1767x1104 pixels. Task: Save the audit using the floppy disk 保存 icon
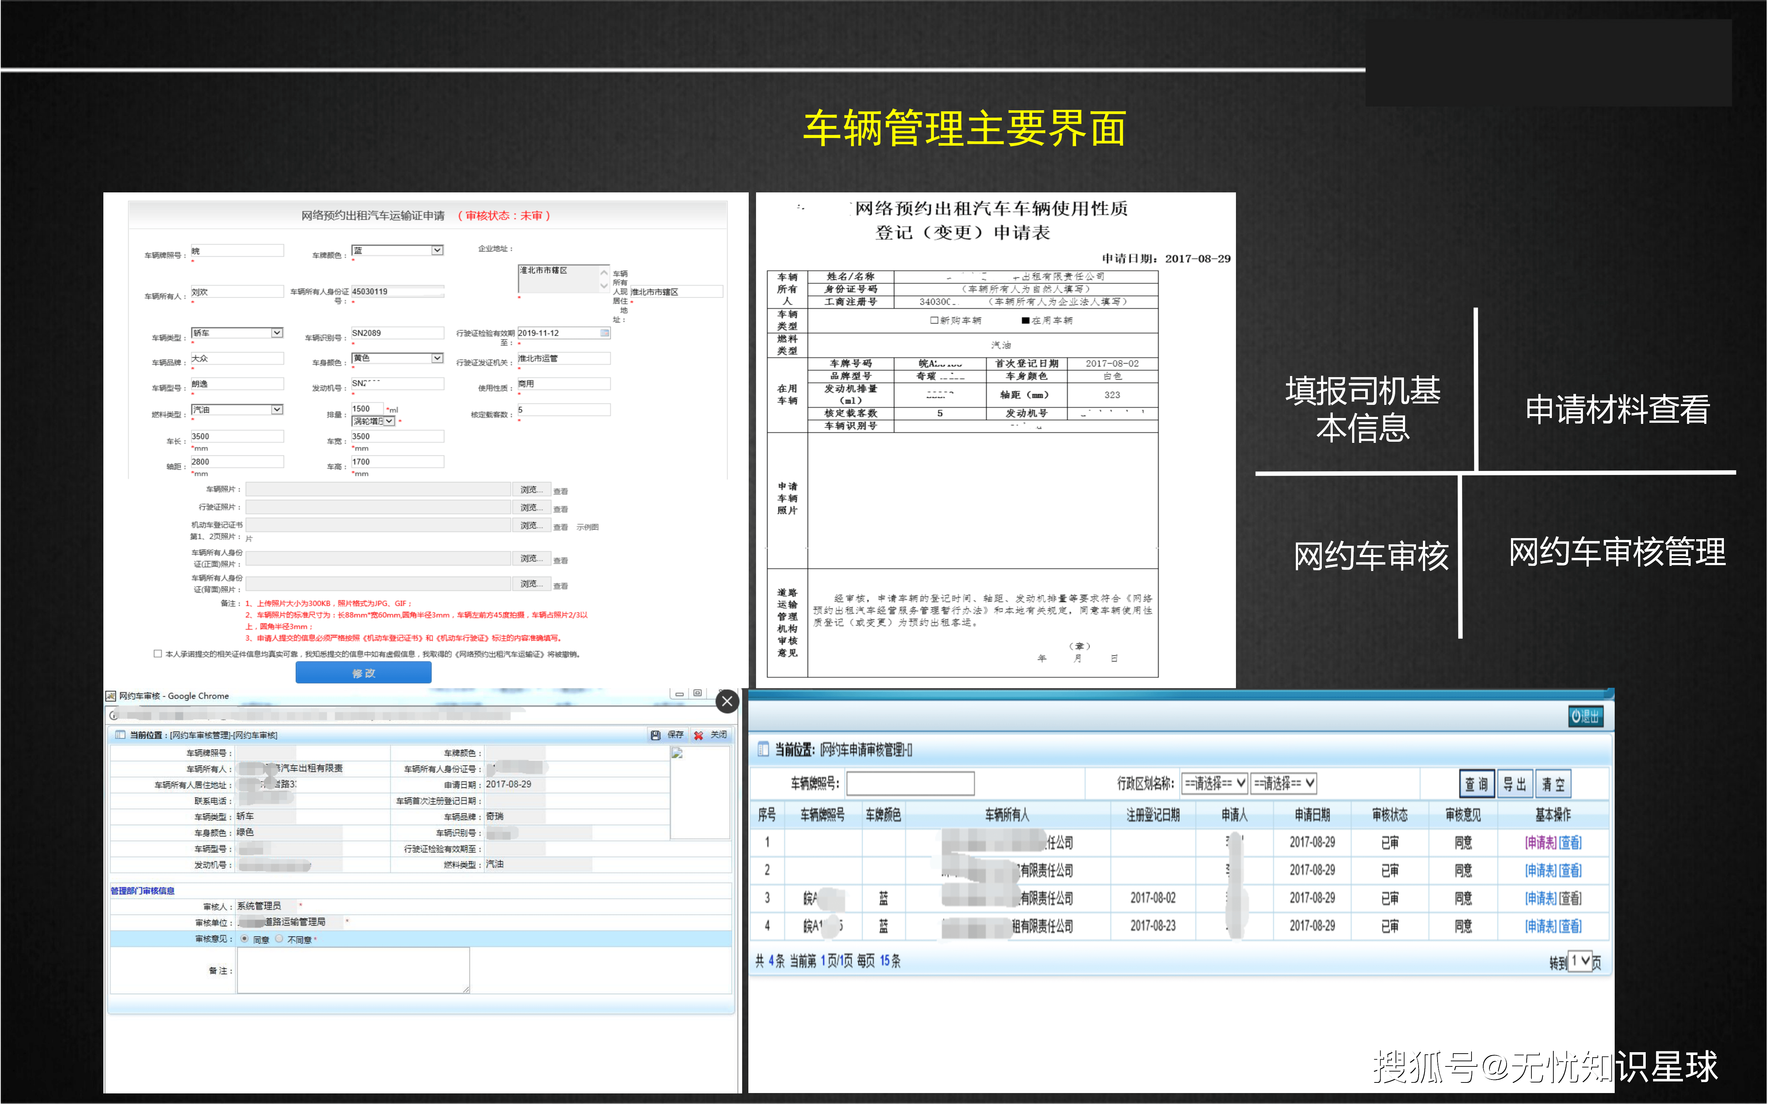coord(656,735)
